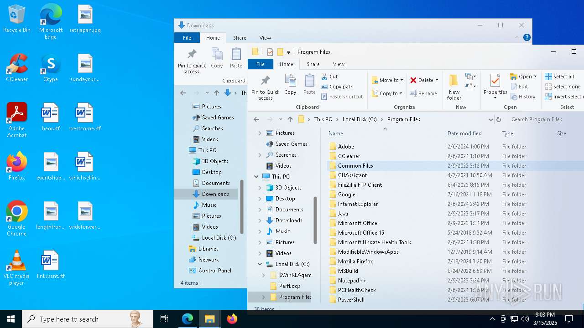Select the FileZilla FTP Client folder
This screenshot has width=584, height=328.
pyautogui.click(x=360, y=185)
